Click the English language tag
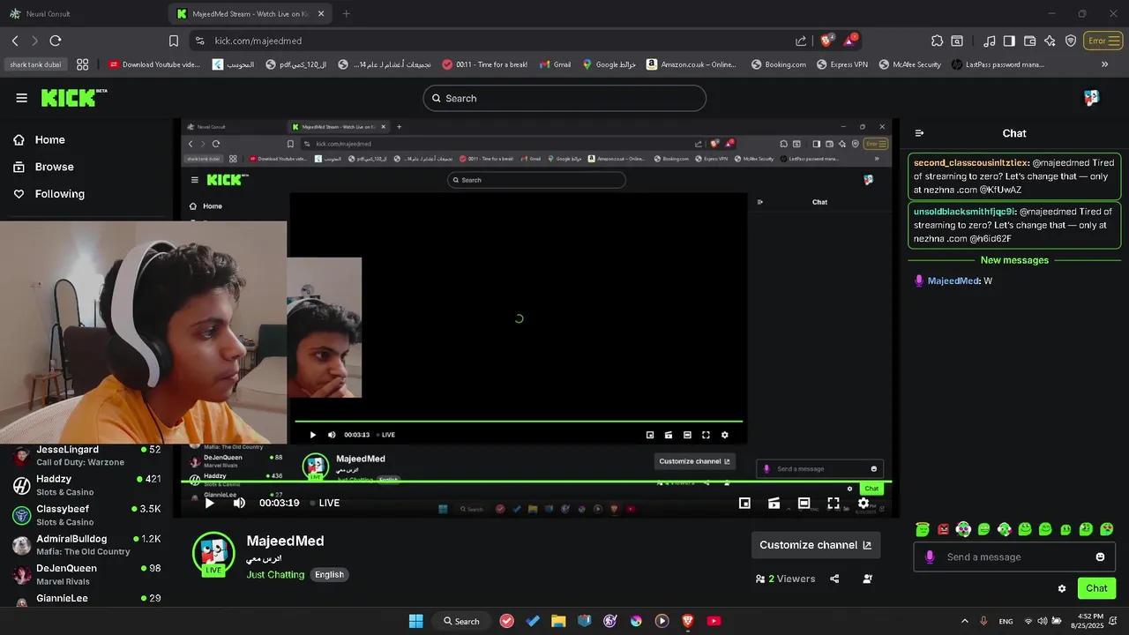This screenshot has height=635, width=1129. [x=329, y=574]
